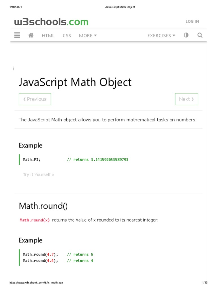
Task: Go to the Previous page button
Action: [x=35, y=99]
